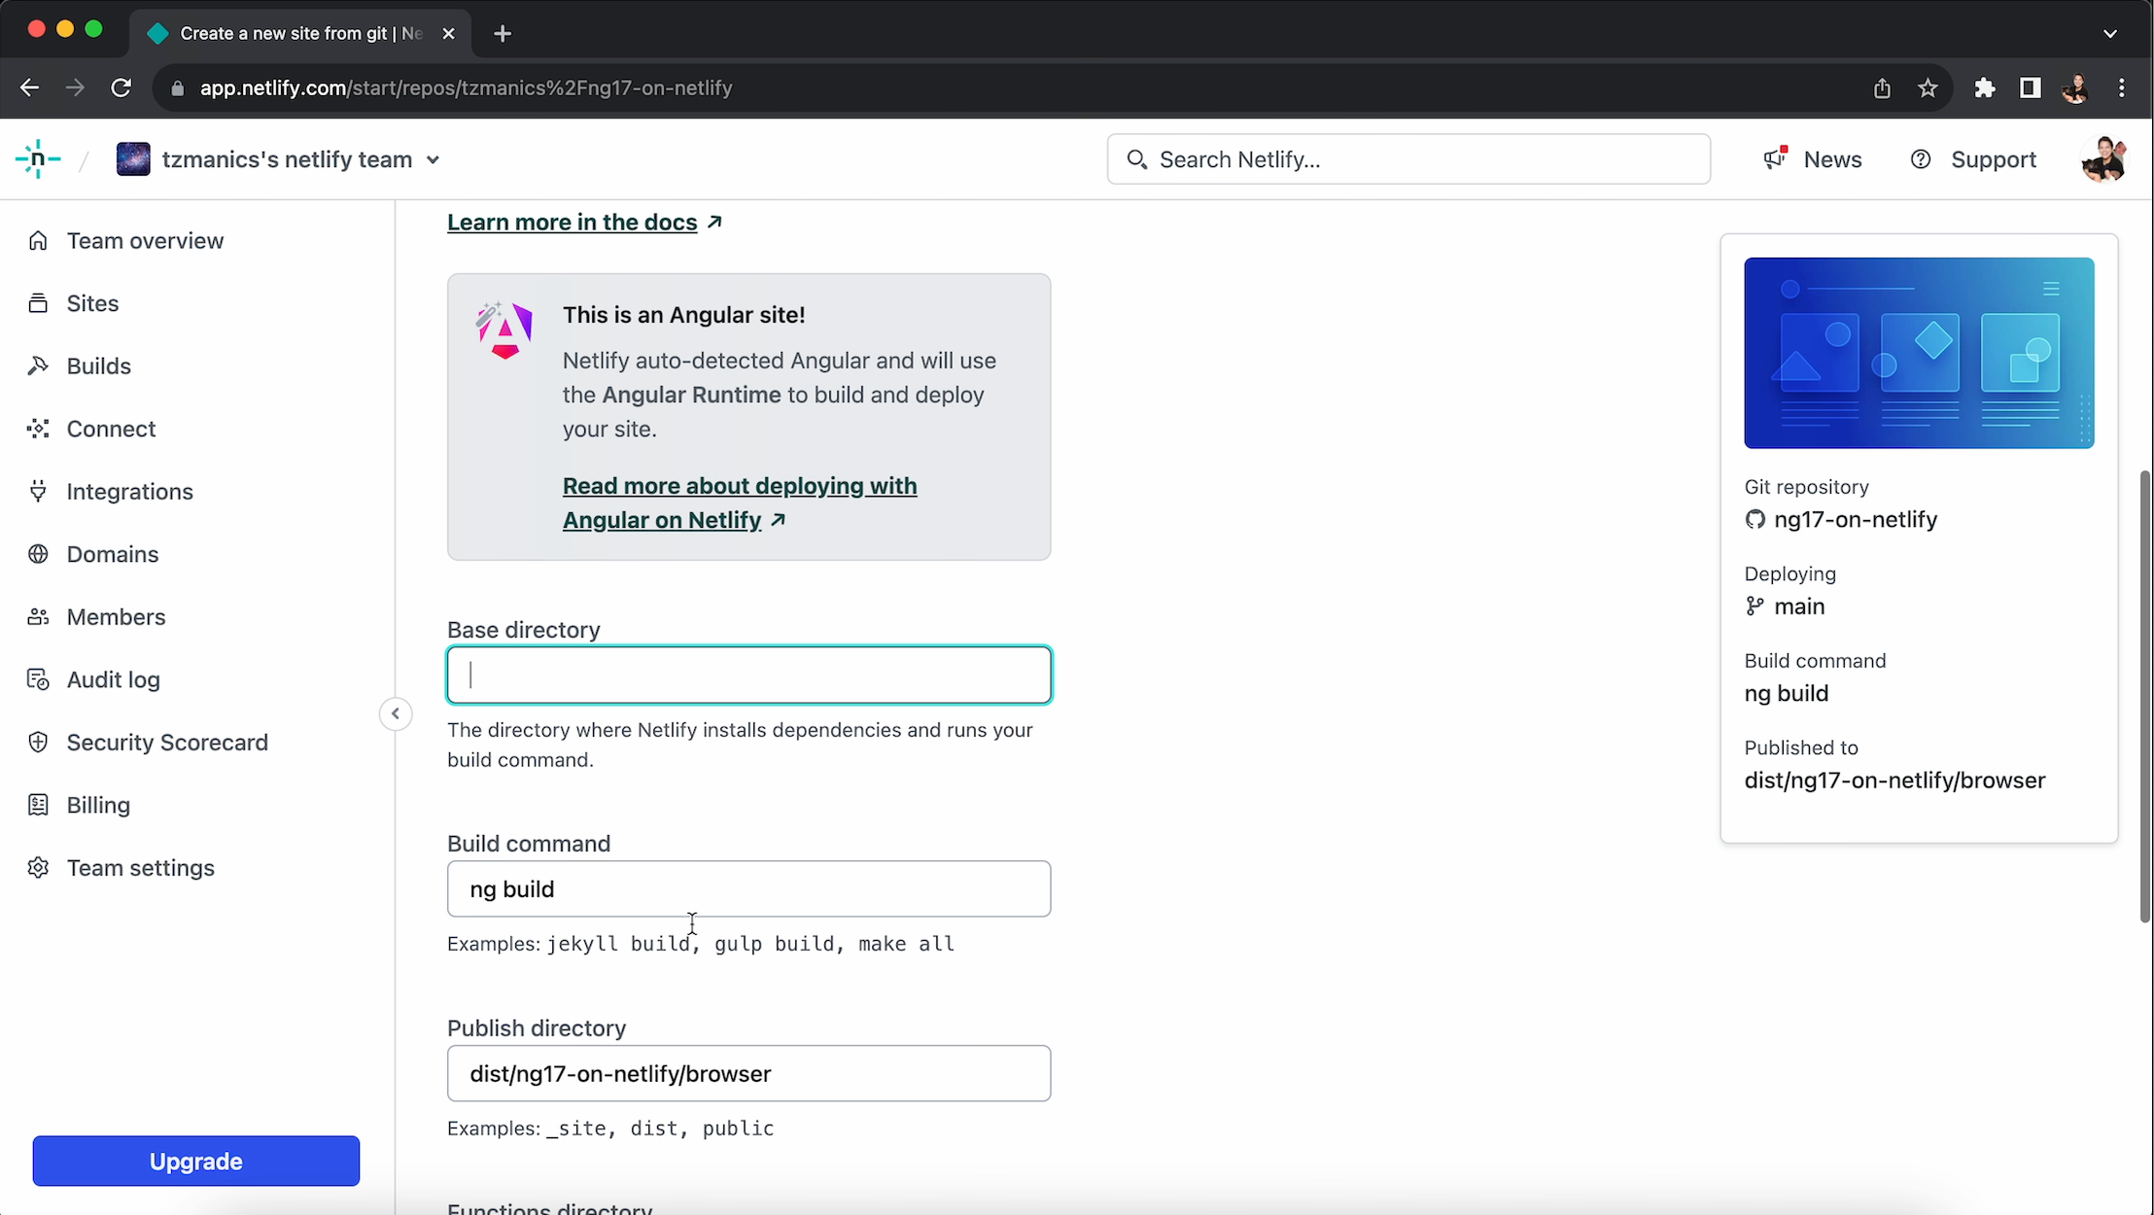Click the browser share icon
This screenshot has width=2154, height=1215.
pos(1882,88)
